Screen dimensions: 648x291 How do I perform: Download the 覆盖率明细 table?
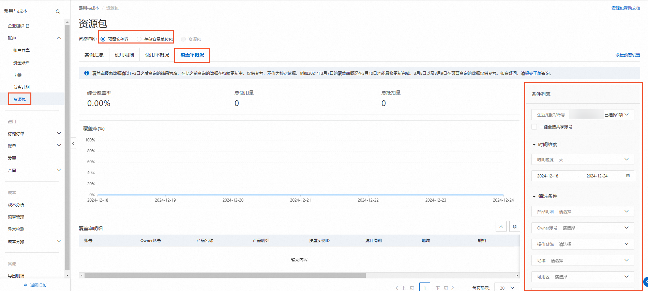(501, 226)
